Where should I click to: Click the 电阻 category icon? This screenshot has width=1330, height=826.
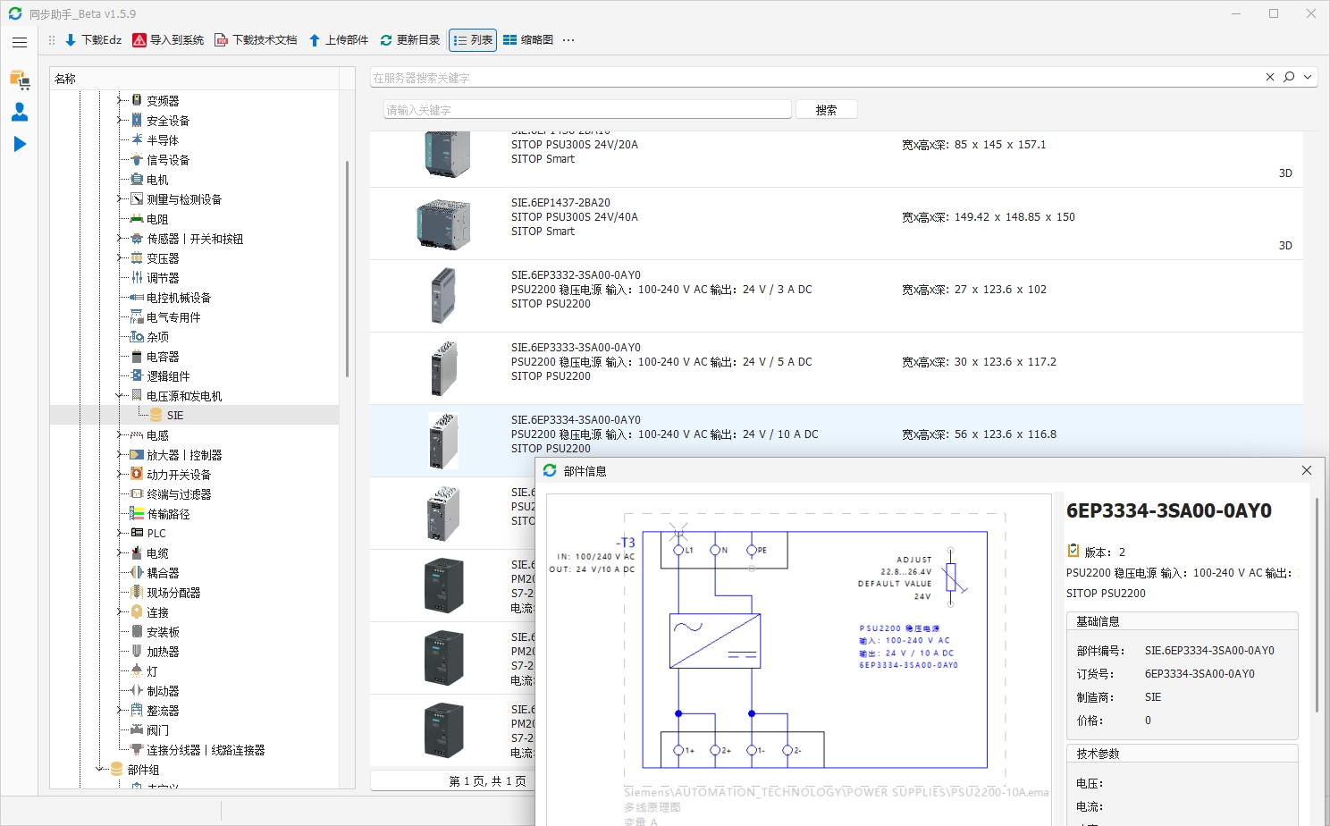(x=137, y=219)
